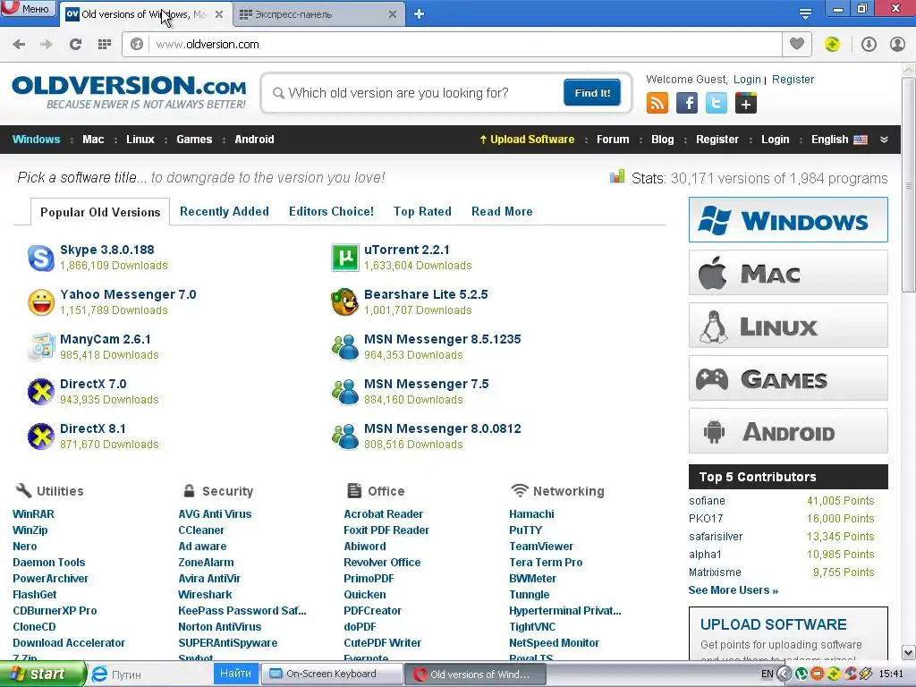Open the Twitter icon
Viewport: 916px width, 687px height.
[x=717, y=104]
